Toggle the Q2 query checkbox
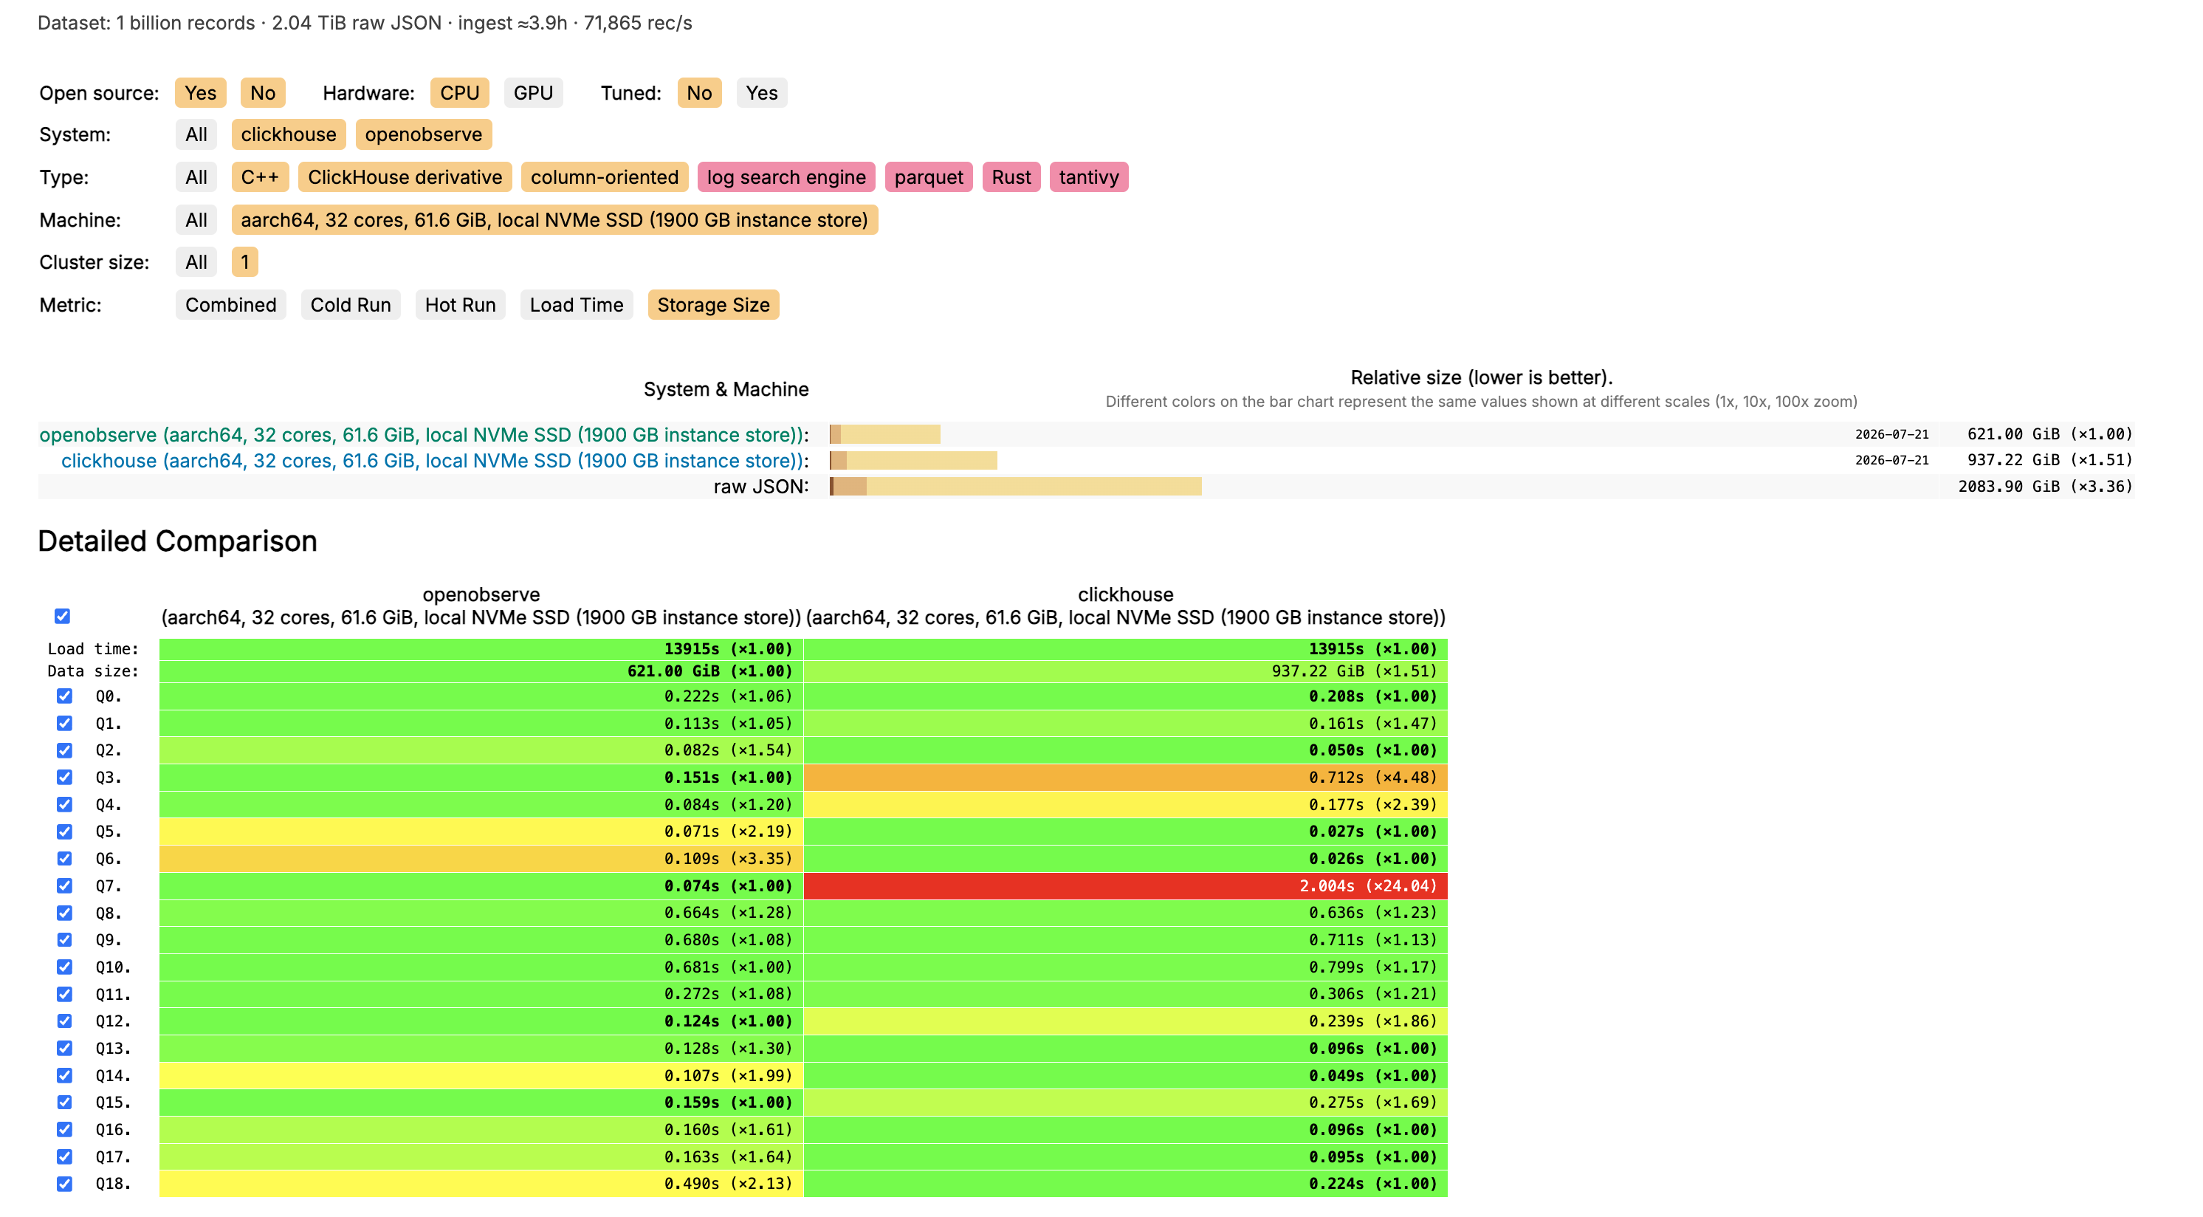The height and width of the screenshot is (1217, 2203). (64, 750)
